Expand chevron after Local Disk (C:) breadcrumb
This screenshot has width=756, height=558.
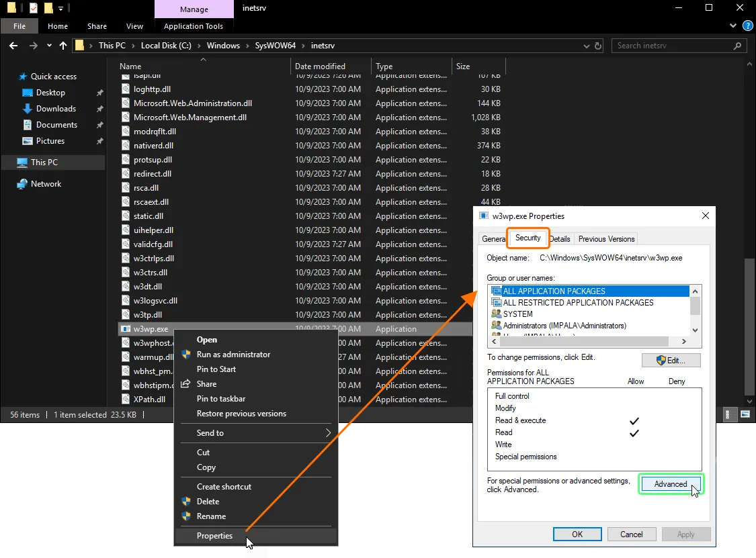click(x=199, y=46)
